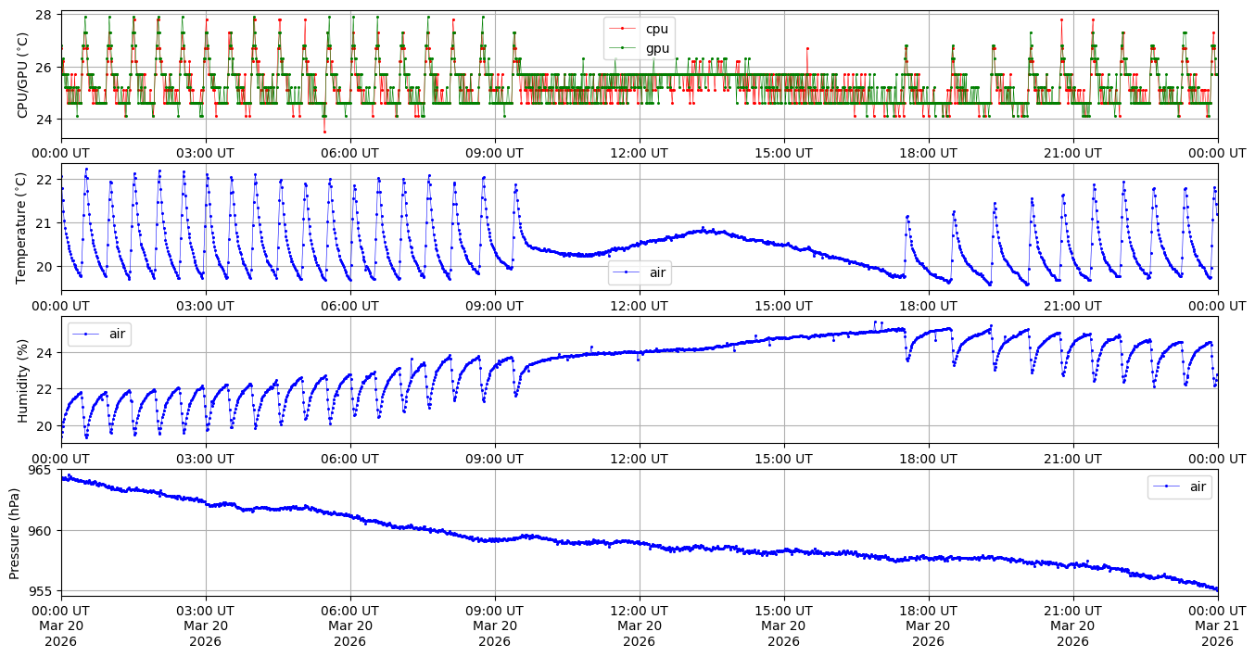The width and height of the screenshot is (1255, 657).
Task: Click the Humidity (%) y-axis label
Action: (23, 380)
